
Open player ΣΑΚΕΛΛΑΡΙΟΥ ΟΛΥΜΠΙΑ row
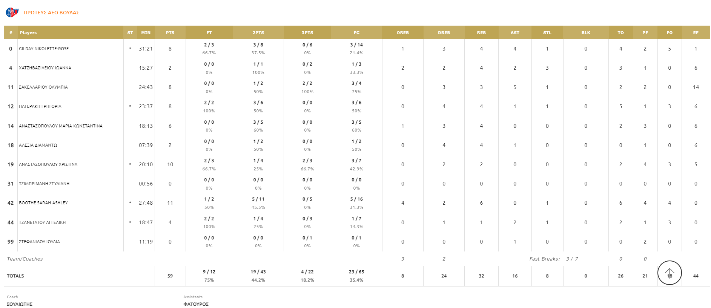point(43,87)
